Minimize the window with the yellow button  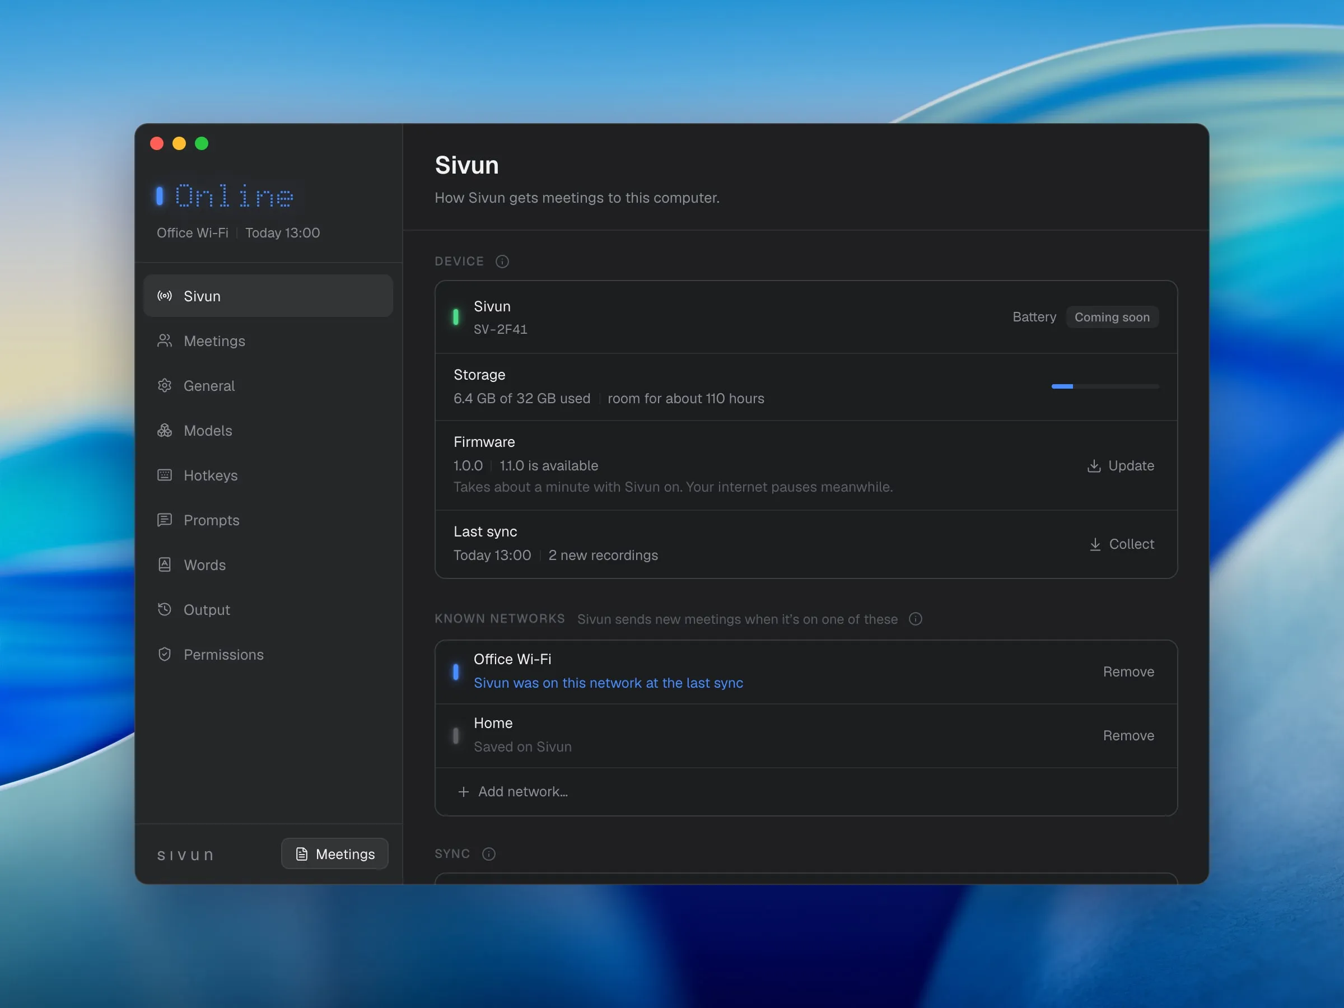[x=179, y=143]
